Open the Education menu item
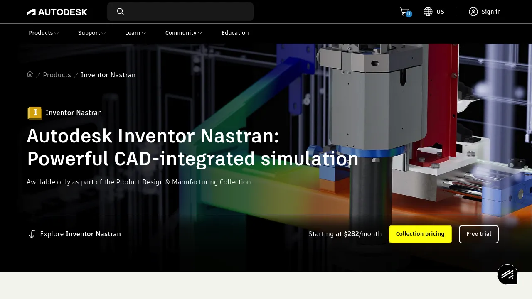The width and height of the screenshot is (532, 299). click(235, 33)
